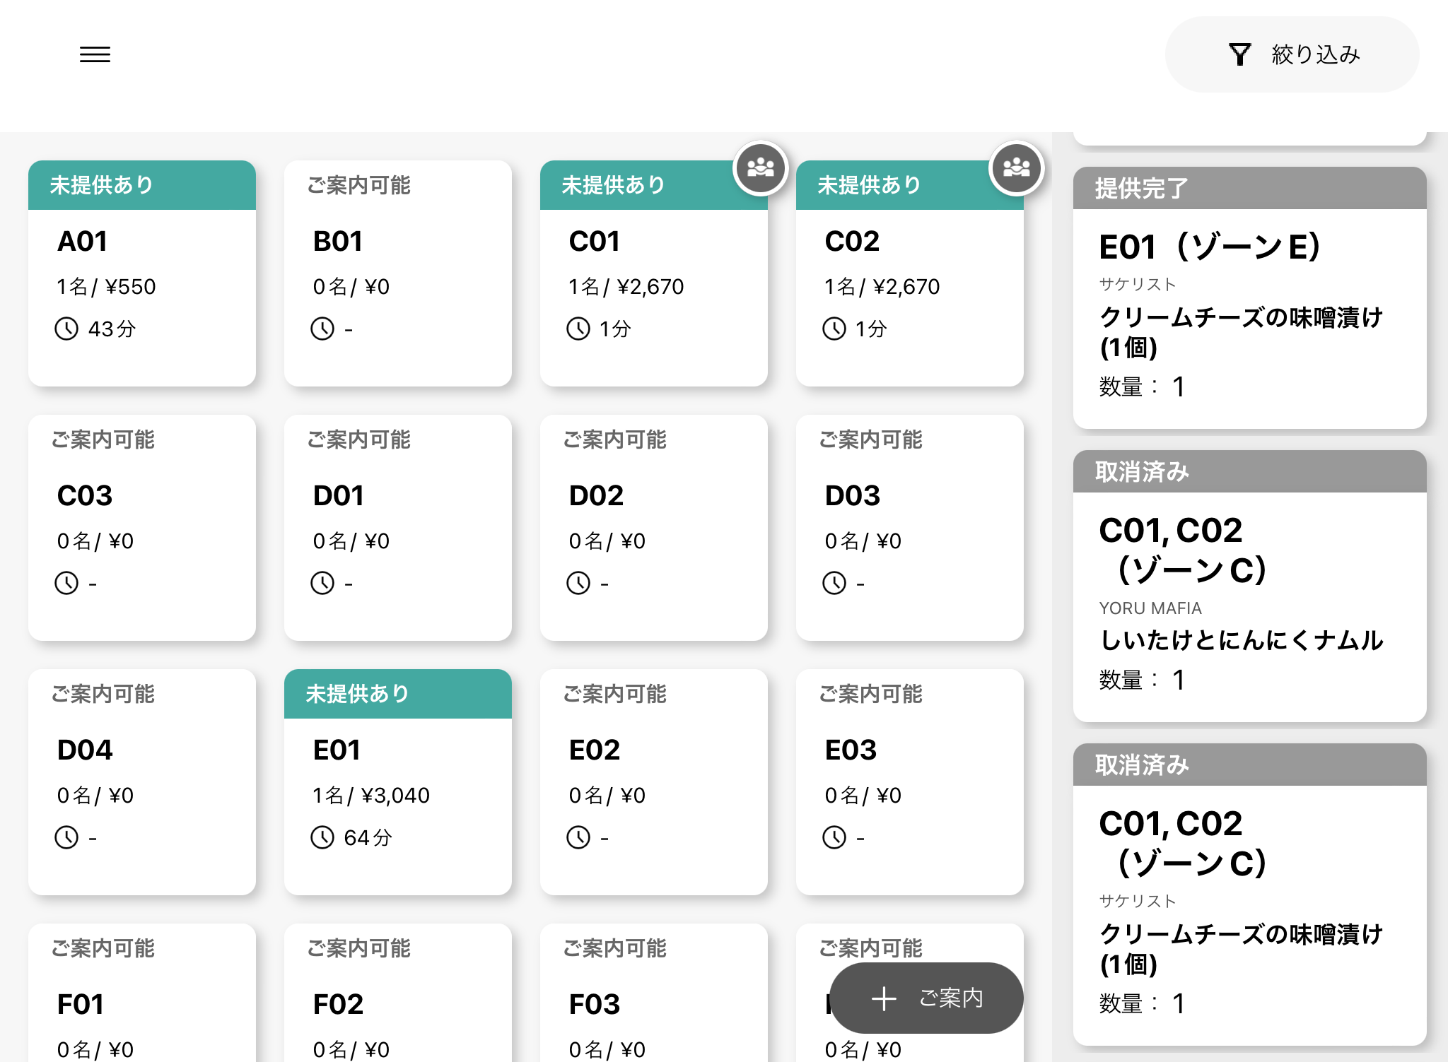
Task: Select available table F02
Action: pos(397,1003)
